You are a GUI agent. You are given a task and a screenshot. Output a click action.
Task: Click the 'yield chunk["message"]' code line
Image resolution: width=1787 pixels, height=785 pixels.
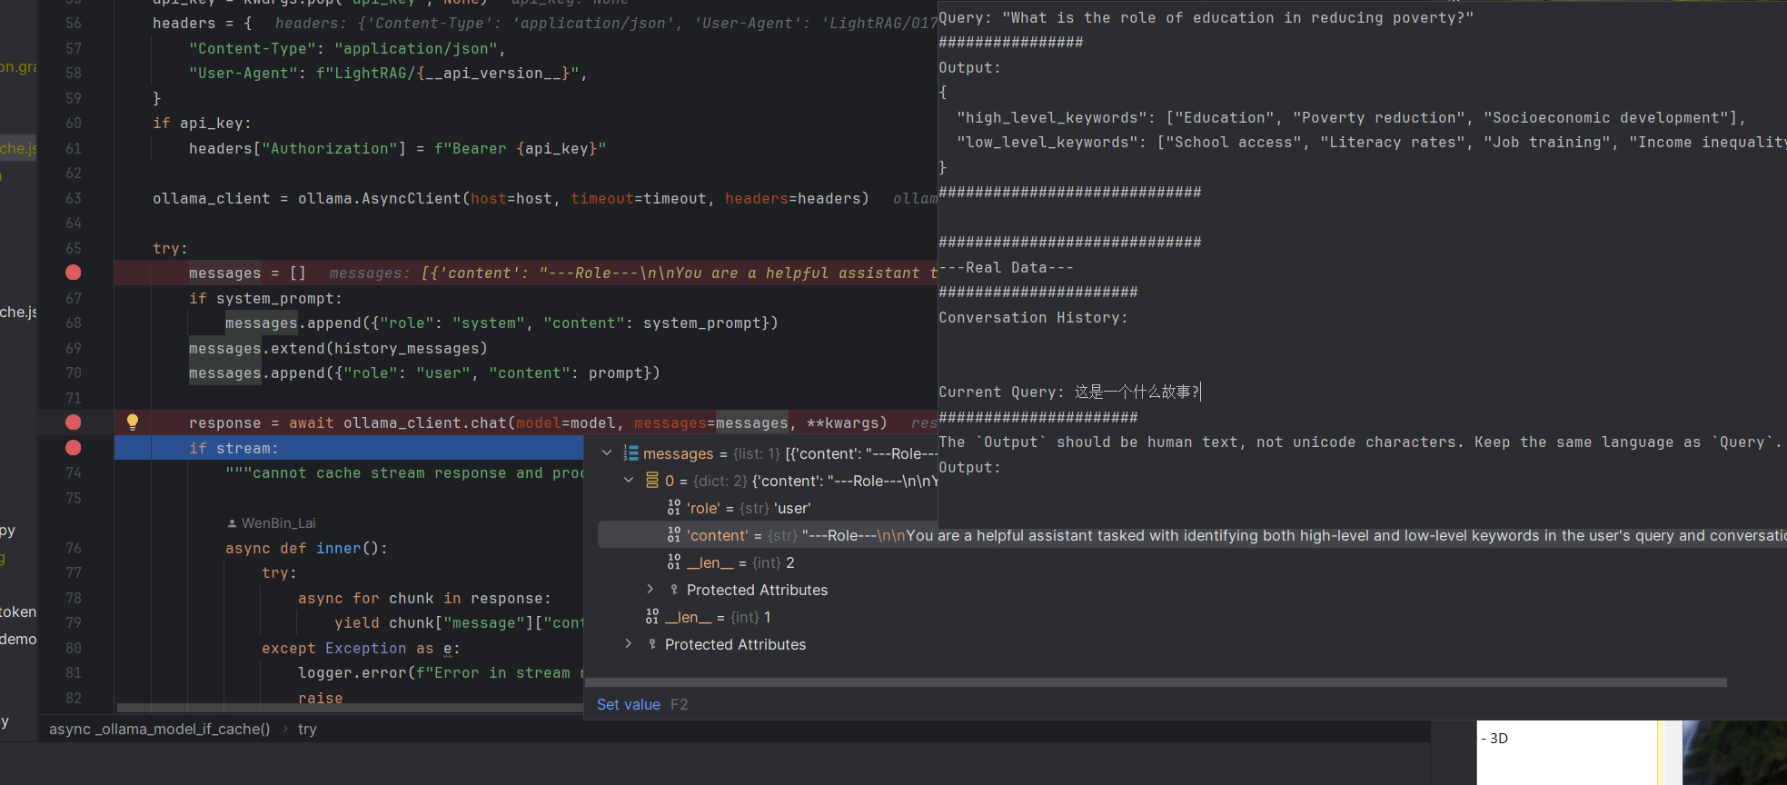tap(459, 622)
